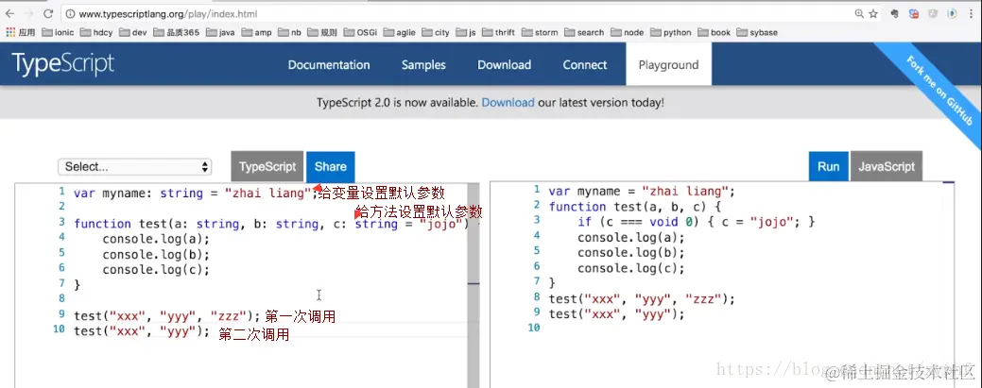Switch to the JavaScript output tab
Image resolution: width=982 pixels, height=388 pixels.
(x=887, y=167)
